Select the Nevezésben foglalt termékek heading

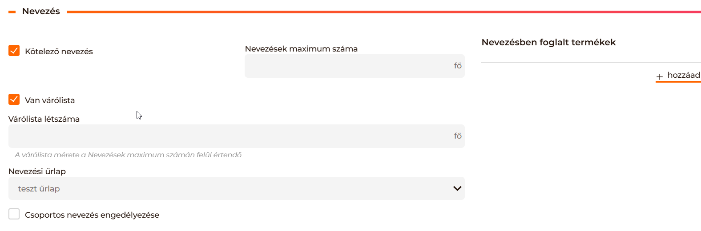pos(548,43)
